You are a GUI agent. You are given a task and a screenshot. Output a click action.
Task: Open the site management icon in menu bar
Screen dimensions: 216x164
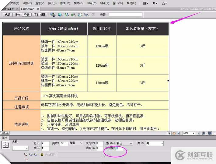[x=164, y=3]
